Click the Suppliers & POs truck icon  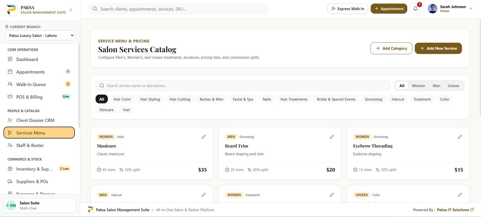pyautogui.click(x=10, y=182)
